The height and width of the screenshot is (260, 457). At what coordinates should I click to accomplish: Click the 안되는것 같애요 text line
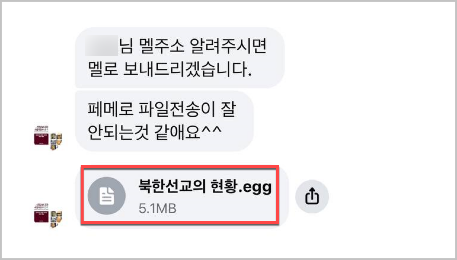click(154, 132)
